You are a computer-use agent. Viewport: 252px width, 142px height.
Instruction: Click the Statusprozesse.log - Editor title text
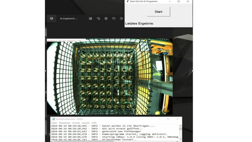(x=69, y=119)
